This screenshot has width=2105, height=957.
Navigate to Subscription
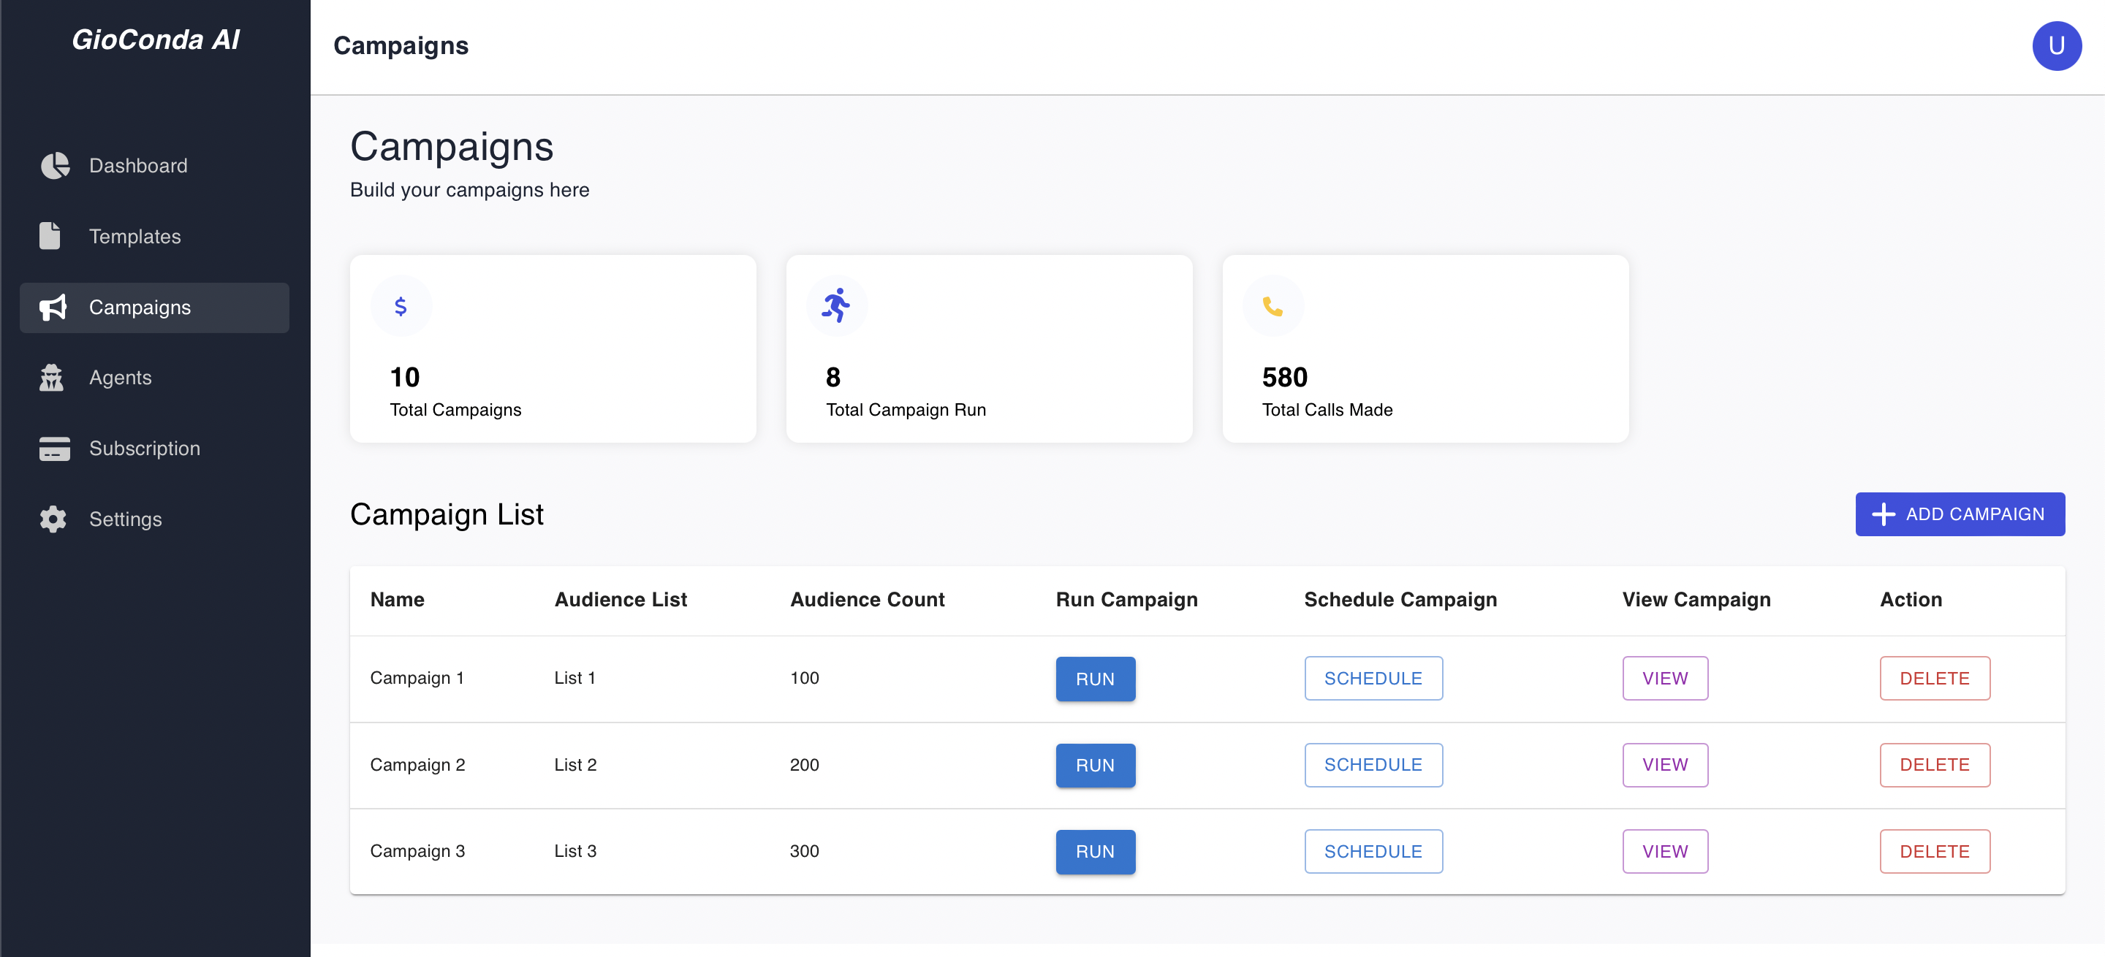(154, 449)
